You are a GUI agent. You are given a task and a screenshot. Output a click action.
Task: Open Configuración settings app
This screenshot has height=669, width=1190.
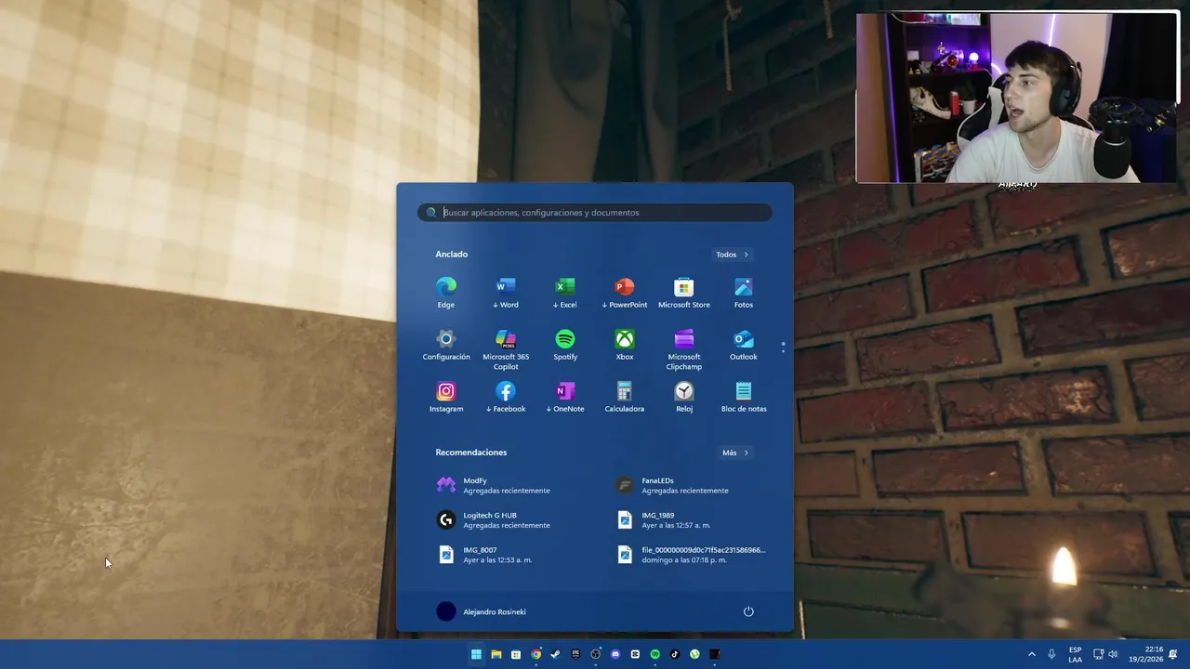click(446, 345)
